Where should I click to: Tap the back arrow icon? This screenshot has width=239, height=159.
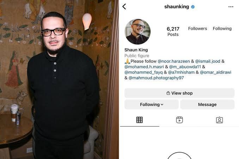tap(124, 7)
